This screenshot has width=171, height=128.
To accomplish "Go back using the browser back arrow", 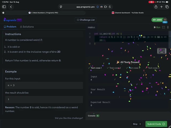I will pyautogui.click(x=11, y=7).
